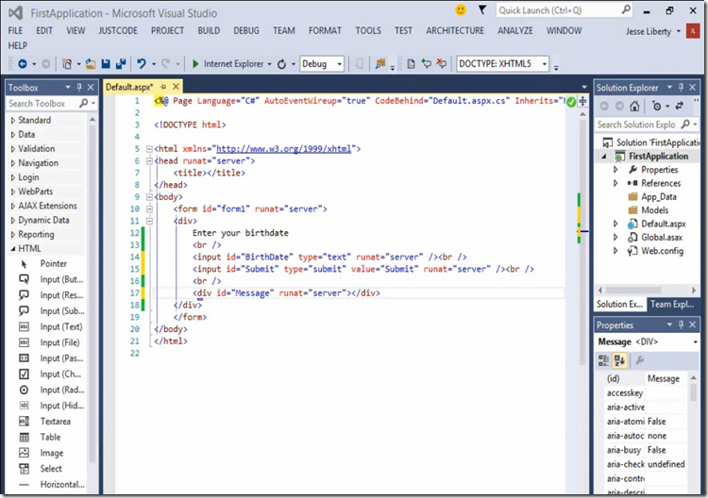Collapse the HTML toolbox group
708x498 pixels.
click(13, 249)
